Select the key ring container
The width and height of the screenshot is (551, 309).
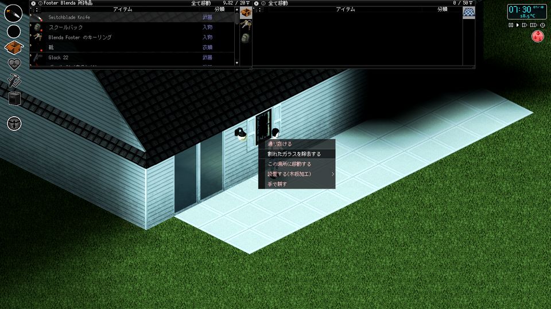pos(246,25)
